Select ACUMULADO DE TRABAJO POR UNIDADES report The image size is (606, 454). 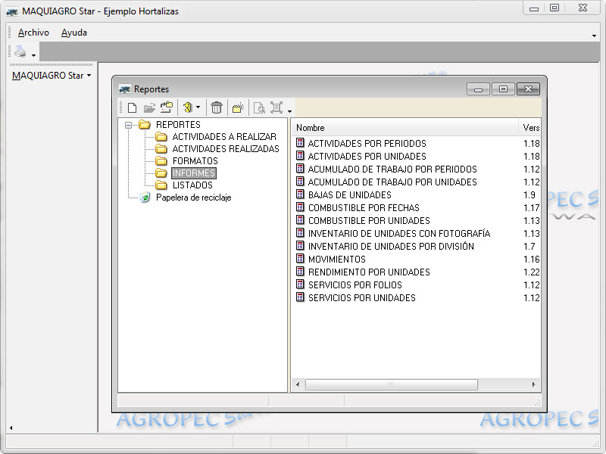(392, 182)
